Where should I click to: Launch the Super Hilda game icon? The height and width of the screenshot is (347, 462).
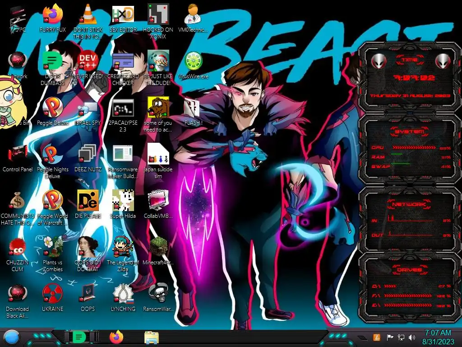(x=123, y=201)
